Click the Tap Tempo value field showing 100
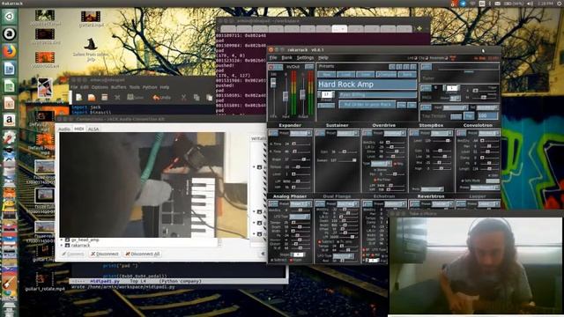The height and width of the screenshot is (317, 564). [x=487, y=116]
